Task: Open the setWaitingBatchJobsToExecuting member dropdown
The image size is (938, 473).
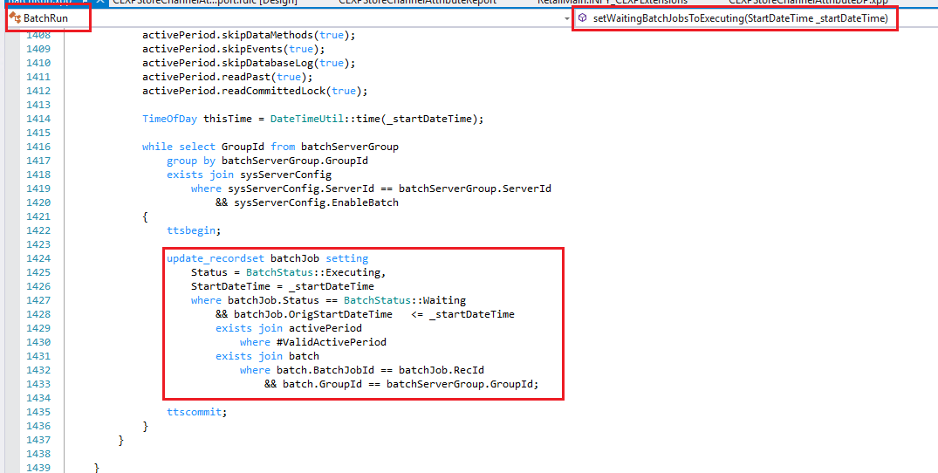Action: (x=739, y=18)
